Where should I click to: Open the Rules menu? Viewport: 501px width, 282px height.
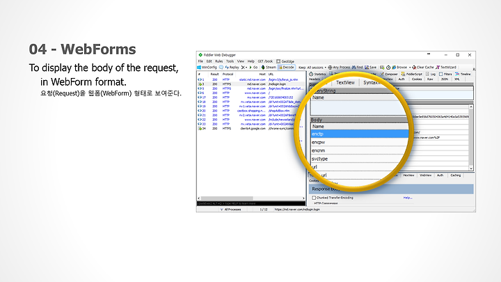(219, 61)
